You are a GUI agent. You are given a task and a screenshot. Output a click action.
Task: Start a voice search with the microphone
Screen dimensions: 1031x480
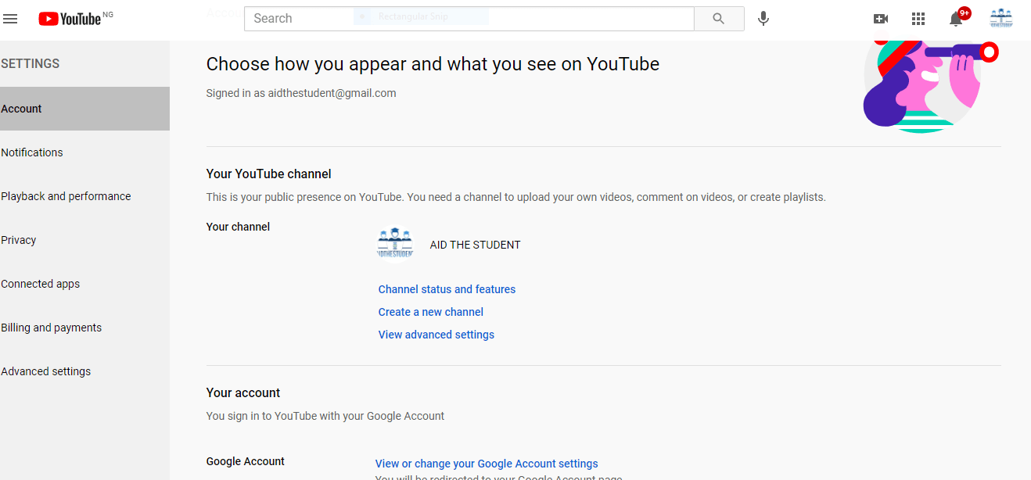(763, 18)
